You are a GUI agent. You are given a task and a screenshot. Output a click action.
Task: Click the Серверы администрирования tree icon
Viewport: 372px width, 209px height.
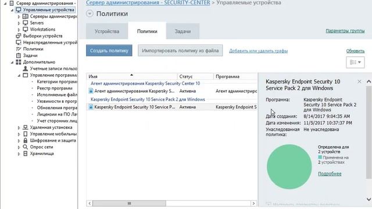click(x=26, y=16)
